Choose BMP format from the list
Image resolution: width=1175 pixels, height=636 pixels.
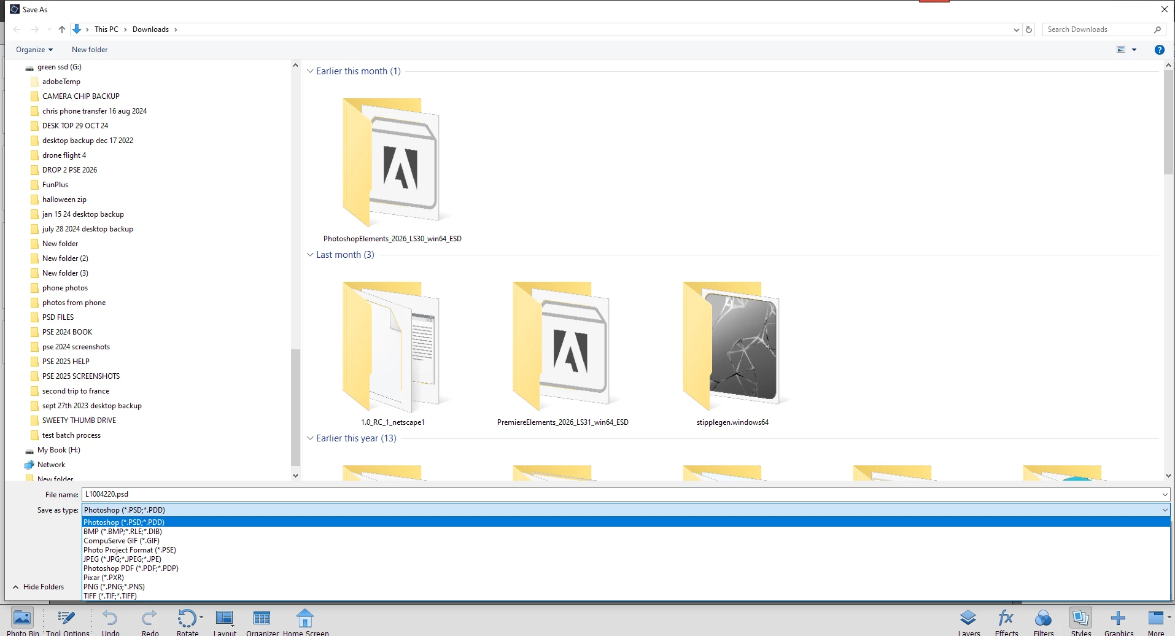pos(626,532)
